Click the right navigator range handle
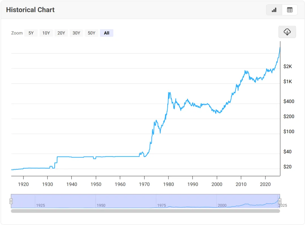 point(280,201)
